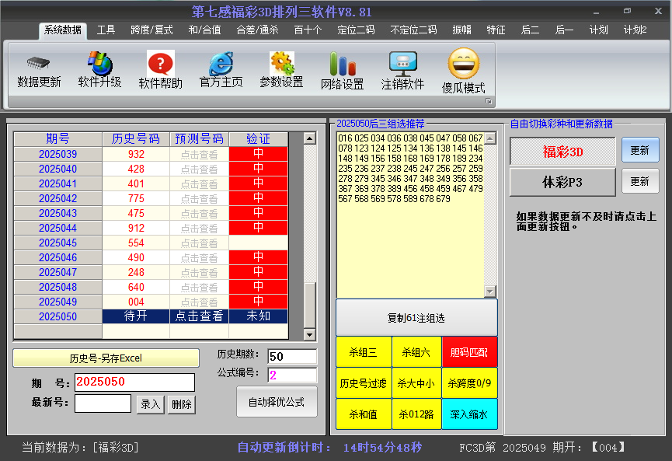
Task: Open the 计划2 tab
Action: coord(635,30)
